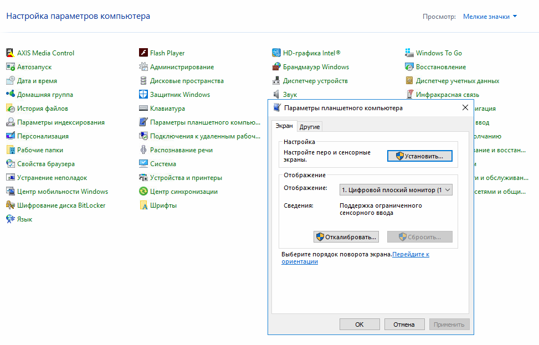The height and width of the screenshot is (345, 539).
Task: Expand the Отображение monitor combo box
Action: pos(396,190)
